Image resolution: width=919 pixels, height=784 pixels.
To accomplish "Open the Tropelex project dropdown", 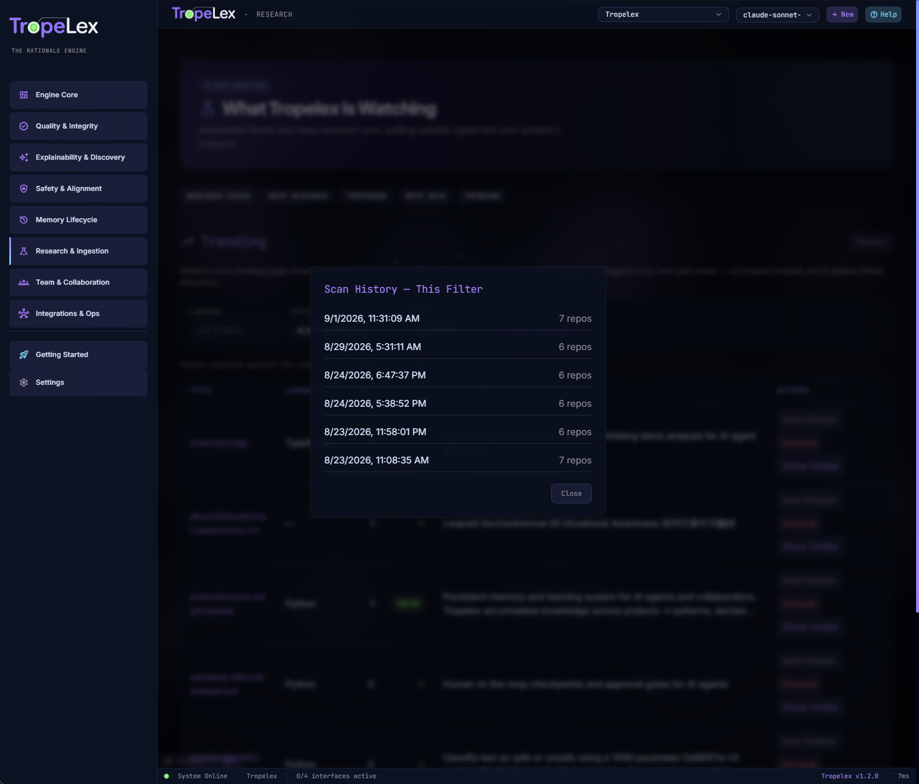I will [663, 14].
